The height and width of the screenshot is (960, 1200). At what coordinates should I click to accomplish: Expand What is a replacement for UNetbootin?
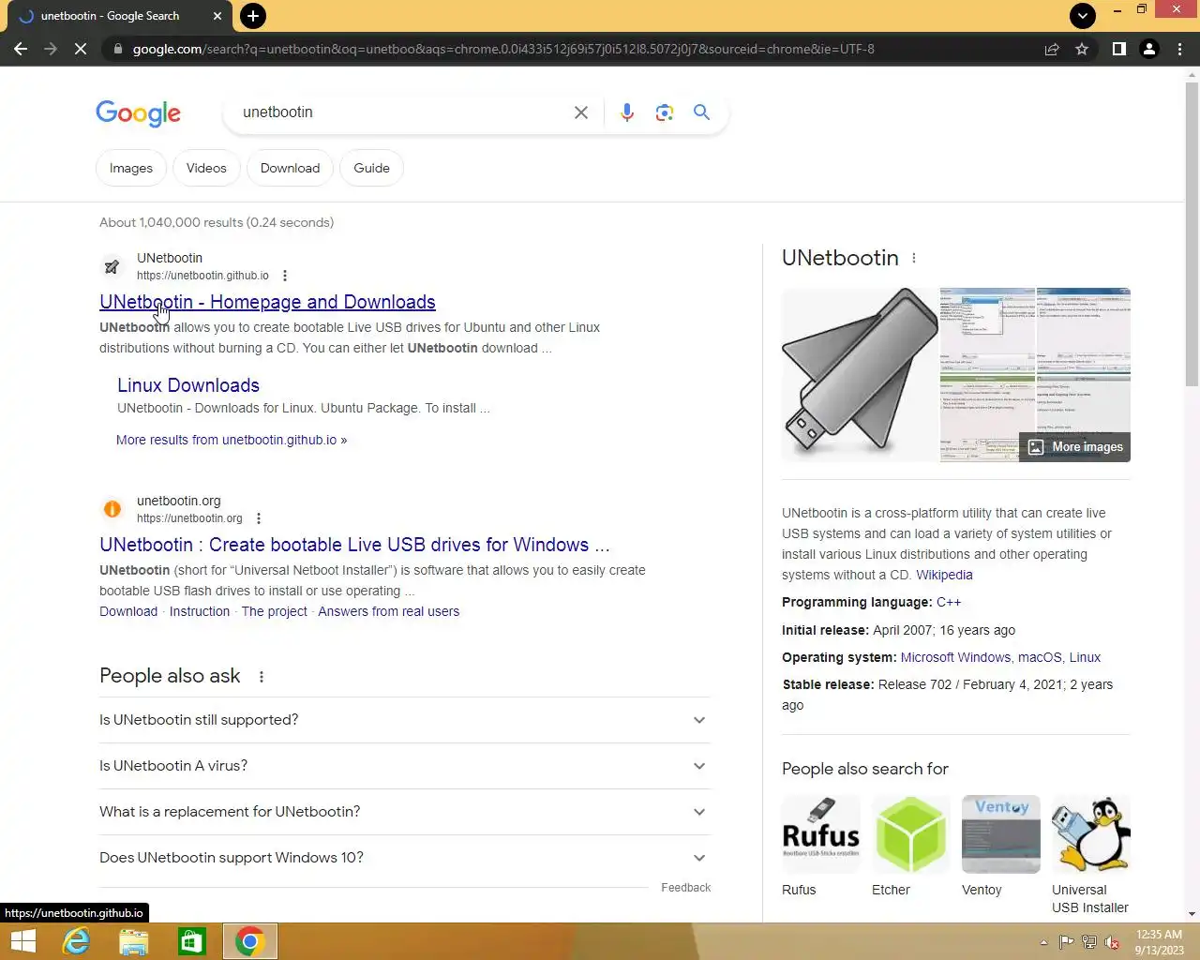pos(405,812)
